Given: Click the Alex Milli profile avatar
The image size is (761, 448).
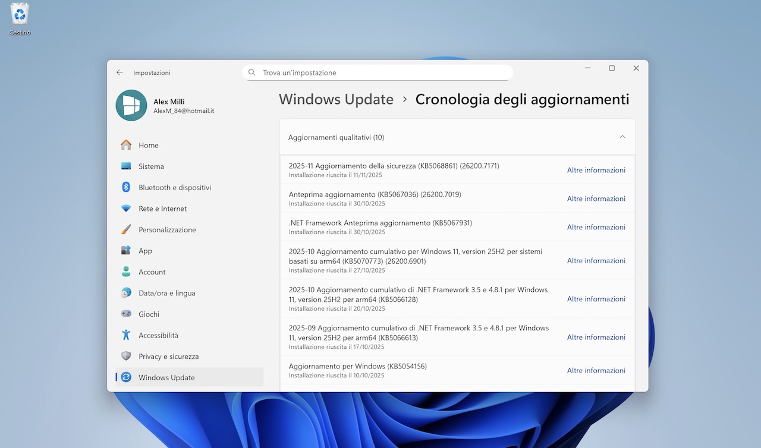Looking at the screenshot, I should (x=131, y=106).
